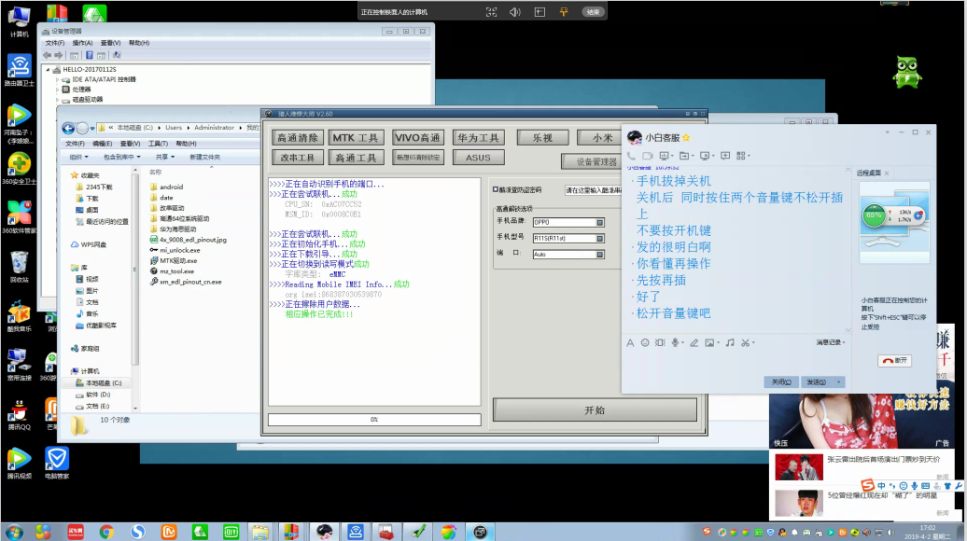Open Sogou browser from the taskbar
The width and height of the screenshot is (967, 541).
(x=137, y=532)
